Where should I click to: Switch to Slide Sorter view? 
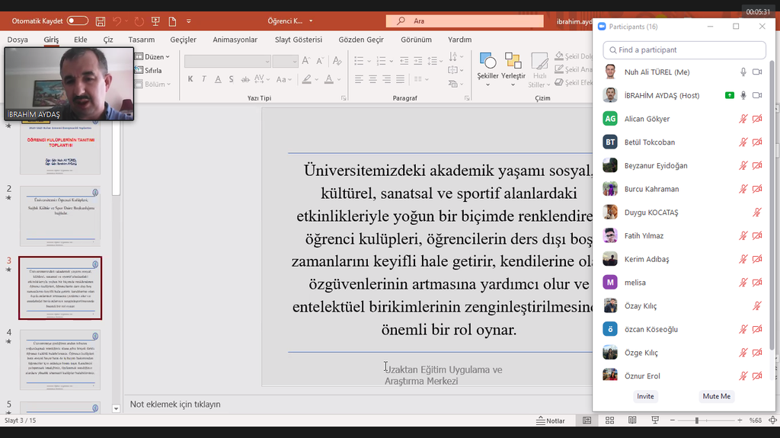609,420
